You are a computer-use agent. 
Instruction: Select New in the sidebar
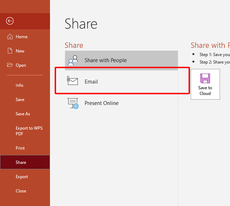25,51
